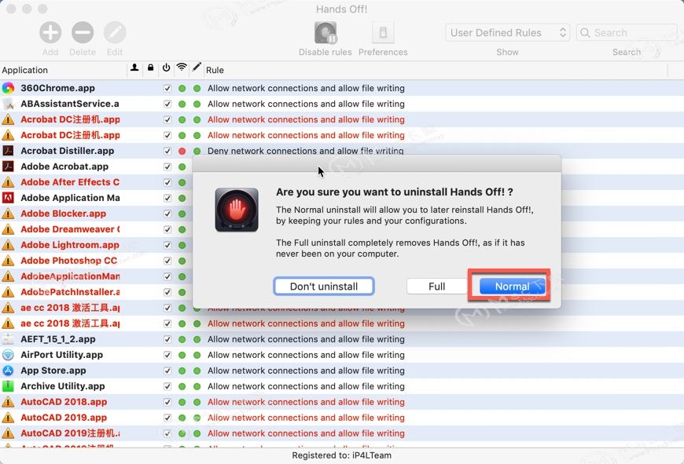The width and height of the screenshot is (684, 464).
Task: Sort by the user column header icon
Action: pos(134,68)
